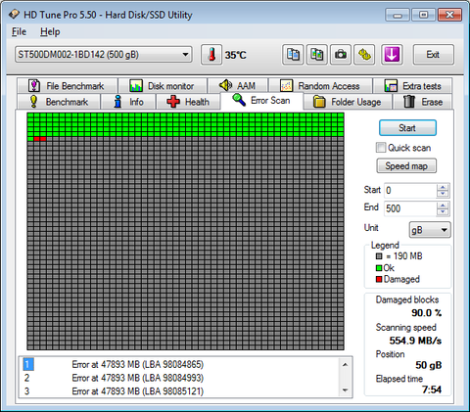This screenshot has width=470, height=412.
Task: Click the purple down-arrow minimize-to-tray icon
Action: (x=392, y=55)
